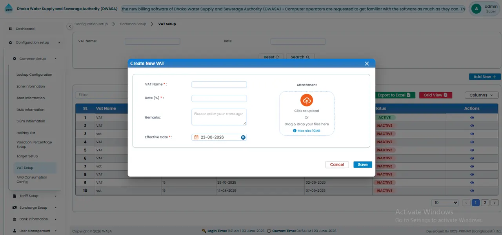Image resolution: width=502 pixels, height=235 pixels.
Task: Open Variation Percentage Setup
Action: pyautogui.click(x=34, y=144)
